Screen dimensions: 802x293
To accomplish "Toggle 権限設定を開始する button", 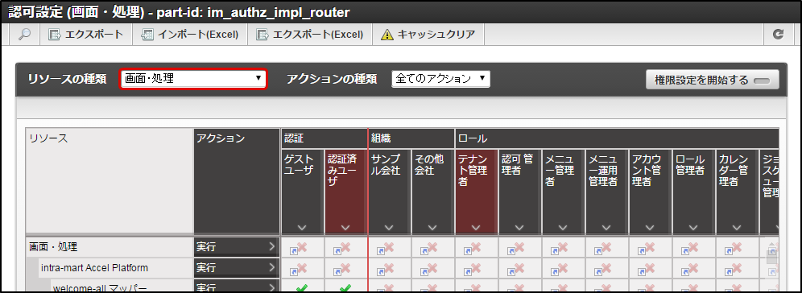I will pos(712,80).
